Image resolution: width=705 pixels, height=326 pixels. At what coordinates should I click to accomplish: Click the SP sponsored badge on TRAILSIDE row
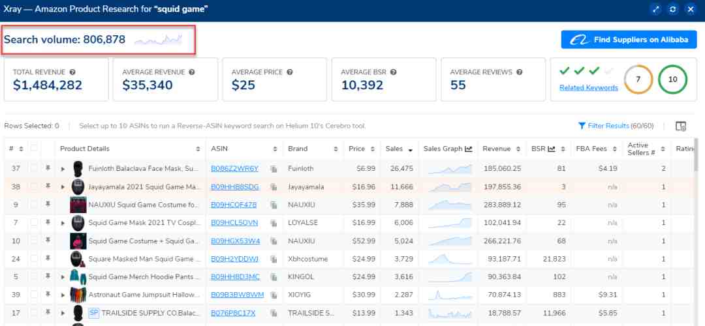click(93, 313)
